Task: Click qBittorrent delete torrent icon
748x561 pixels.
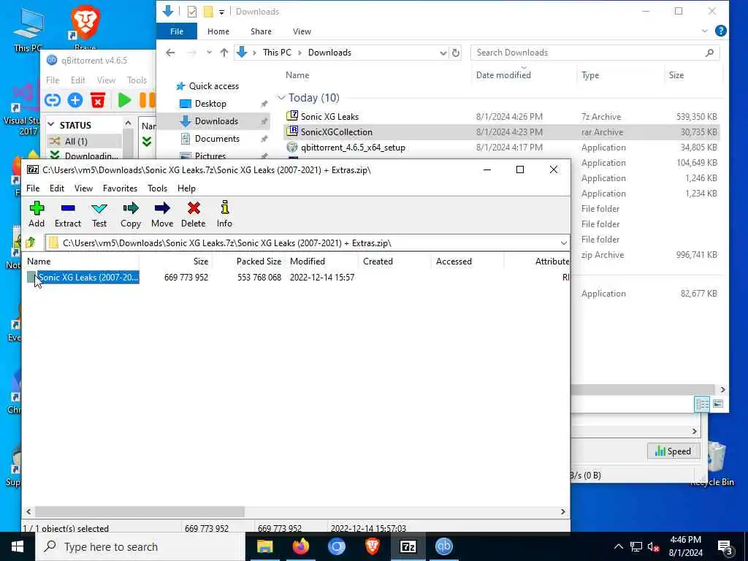Action: tap(98, 100)
